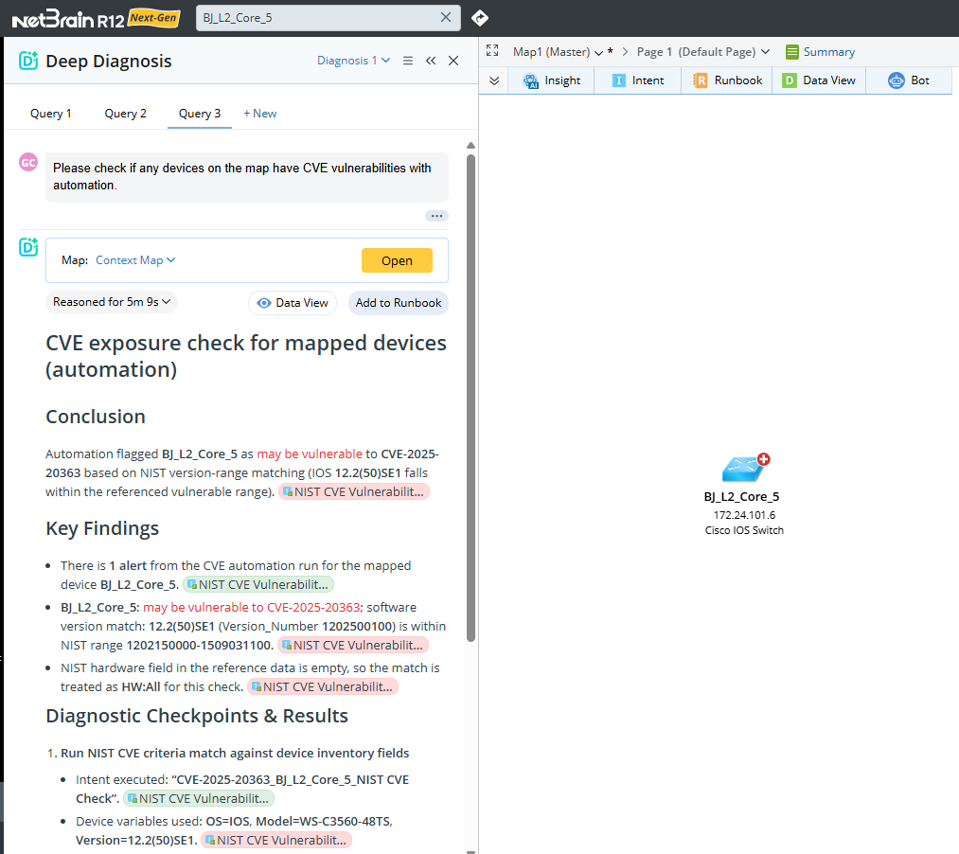The image size is (959, 854).
Task: Switch to the Query 2 tab
Action: (x=125, y=113)
